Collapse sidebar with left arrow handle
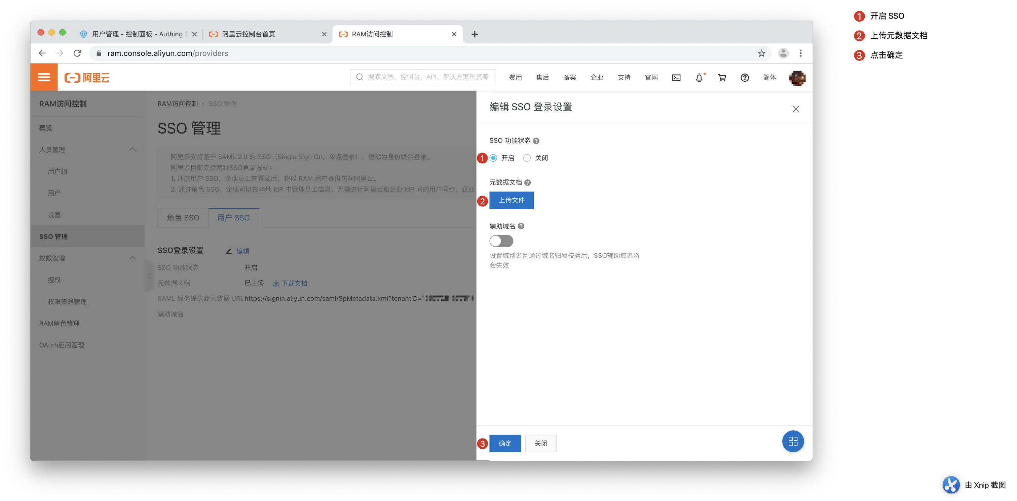 tap(149, 276)
